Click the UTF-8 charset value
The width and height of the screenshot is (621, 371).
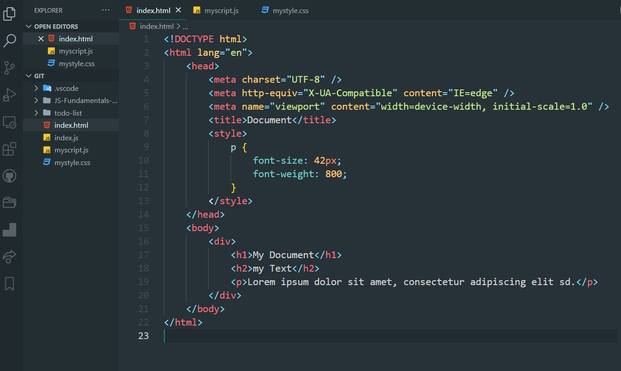tap(306, 80)
